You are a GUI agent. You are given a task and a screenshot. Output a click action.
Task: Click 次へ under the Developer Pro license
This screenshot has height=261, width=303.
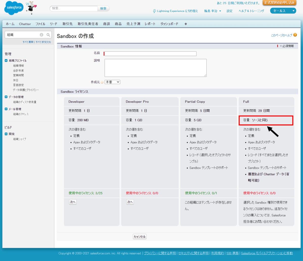(x=130, y=202)
